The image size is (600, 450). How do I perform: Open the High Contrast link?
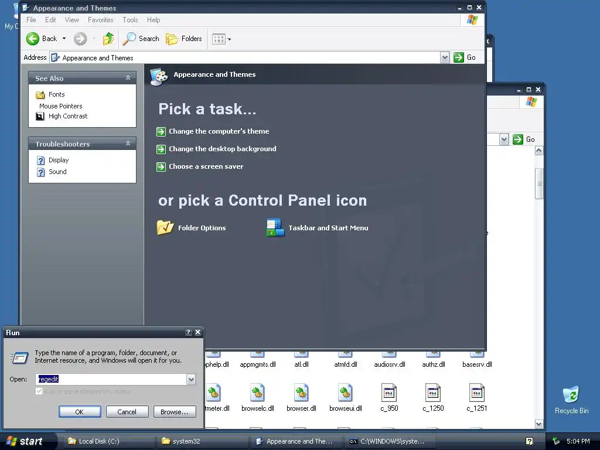68,116
